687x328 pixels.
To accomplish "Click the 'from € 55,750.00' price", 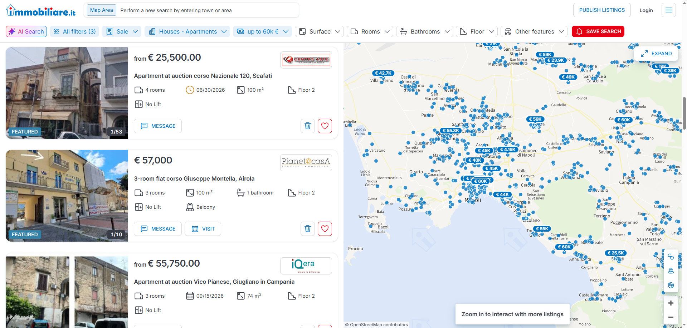I will pyautogui.click(x=167, y=263).
